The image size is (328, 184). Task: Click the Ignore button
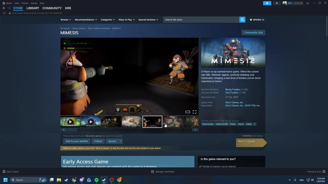(x=112, y=141)
